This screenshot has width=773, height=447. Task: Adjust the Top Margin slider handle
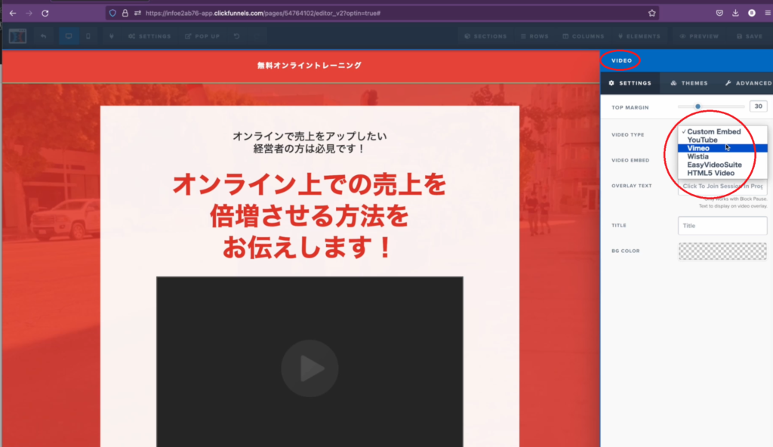[698, 106]
